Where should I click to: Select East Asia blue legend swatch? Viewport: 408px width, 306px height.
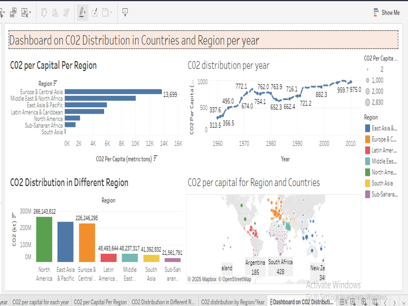point(368,128)
